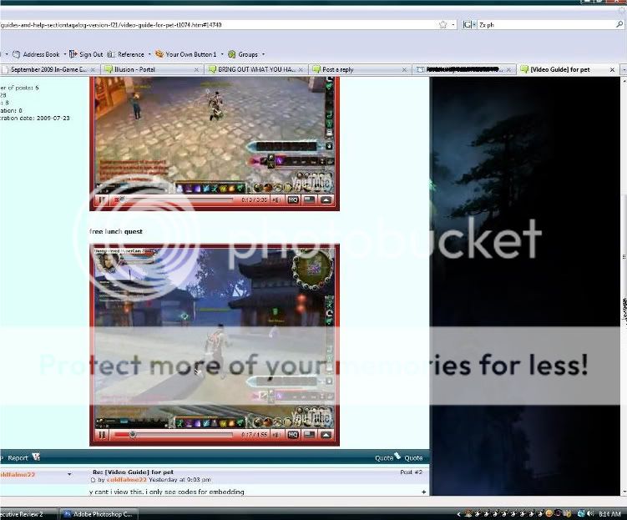Click fullscreen icon on upper video
The image size is (627, 520).
tap(310, 199)
